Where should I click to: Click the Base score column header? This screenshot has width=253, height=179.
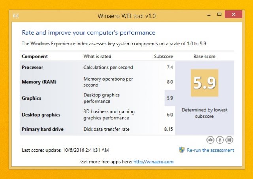coord(204,56)
